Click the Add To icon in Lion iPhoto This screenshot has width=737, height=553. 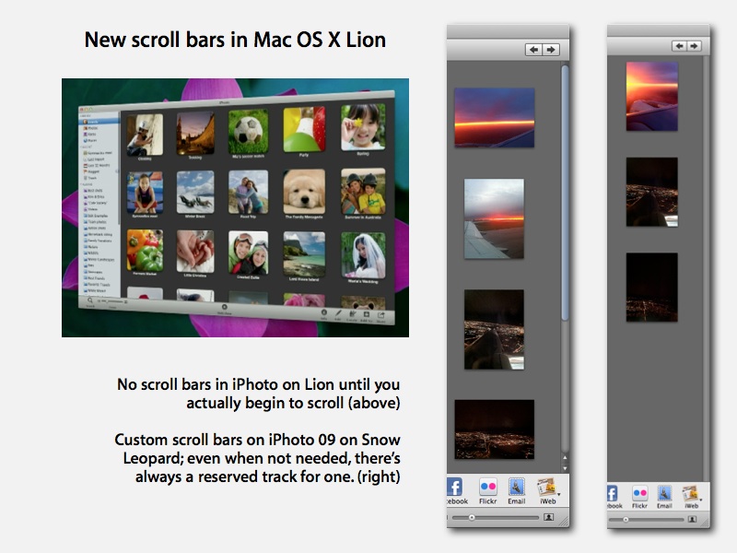(x=366, y=314)
